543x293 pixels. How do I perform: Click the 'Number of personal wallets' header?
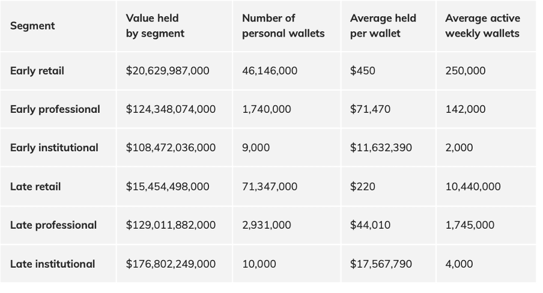tap(283, 26)
